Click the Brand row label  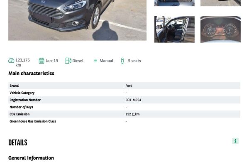point(14,86)
